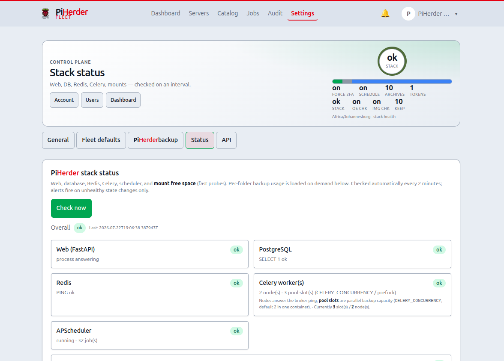Click the 'Last: 2026-07-22T19:06:38.387947Z' timestamp
Screen dimensions: 504x361
click(x=123, y=228)
